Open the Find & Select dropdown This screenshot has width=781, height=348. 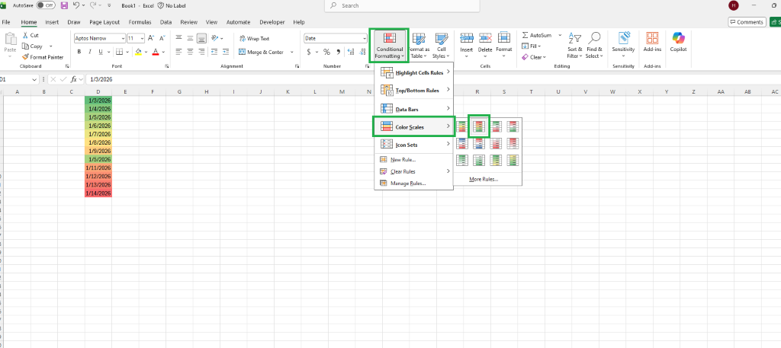click(x=593, y=45)
